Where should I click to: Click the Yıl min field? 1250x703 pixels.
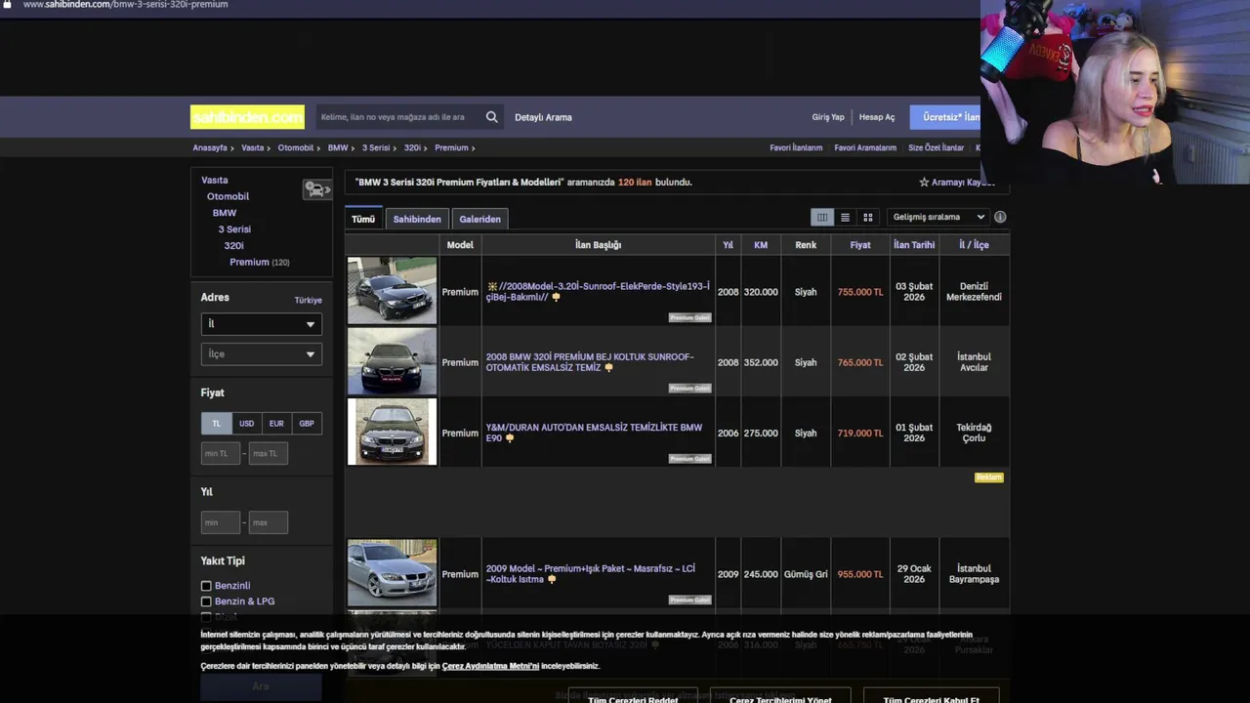[221, 523]
